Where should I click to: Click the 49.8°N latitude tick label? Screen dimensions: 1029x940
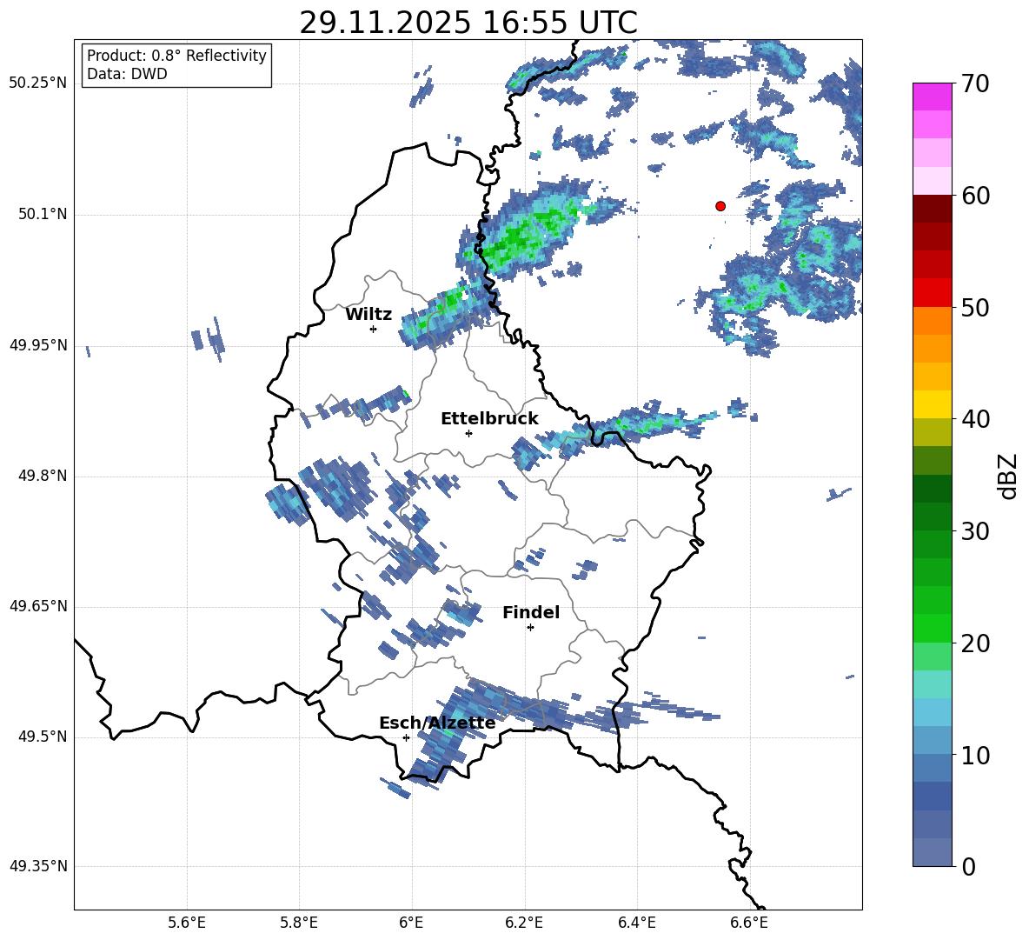pos(42,476)
